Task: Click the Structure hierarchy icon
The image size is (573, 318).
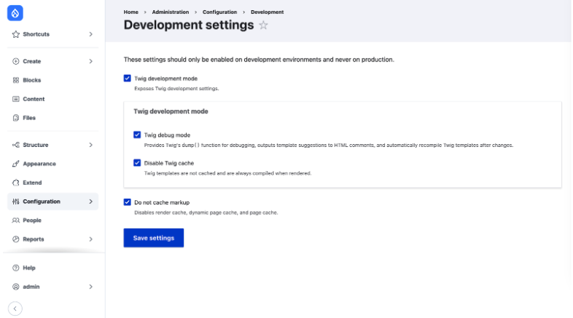Action: (x=16, y=145)
